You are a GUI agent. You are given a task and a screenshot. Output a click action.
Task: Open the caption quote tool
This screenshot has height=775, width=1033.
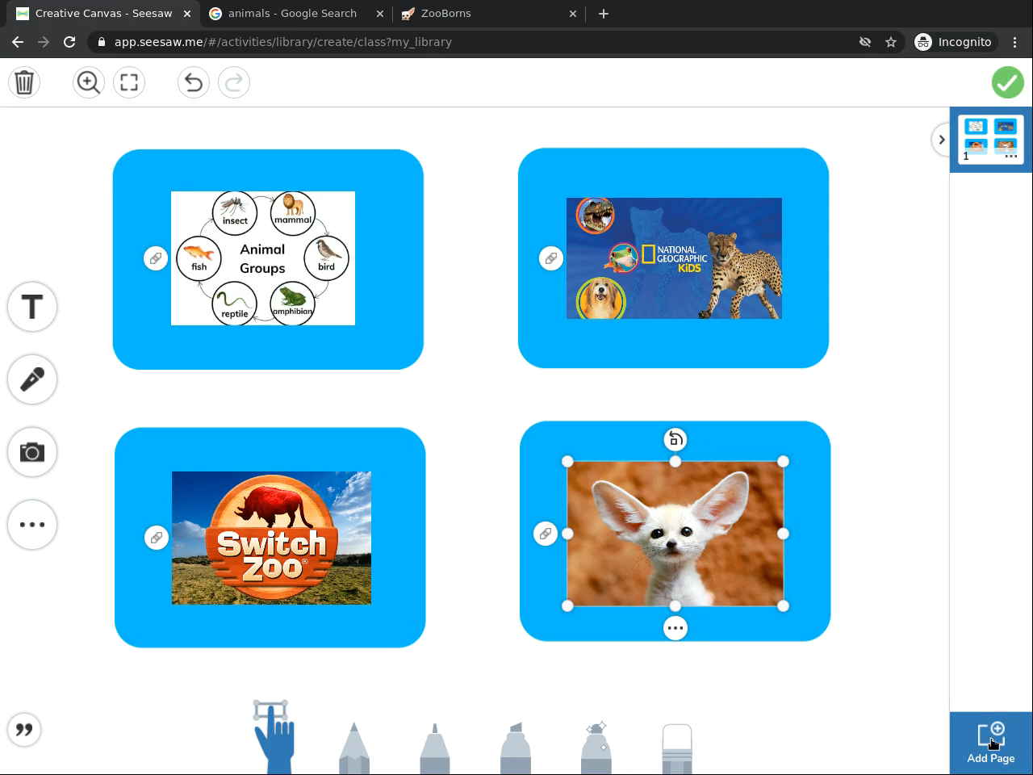[x=24, y=730]
